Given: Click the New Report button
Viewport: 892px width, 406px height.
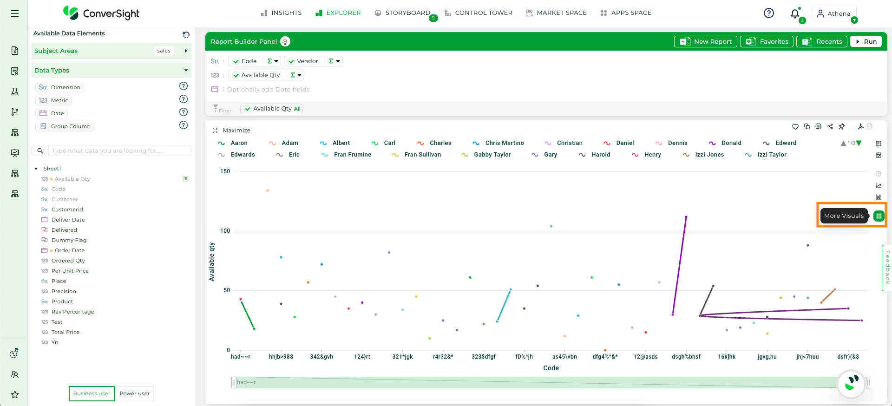Looking at the screenshot, I should (706, 41).
